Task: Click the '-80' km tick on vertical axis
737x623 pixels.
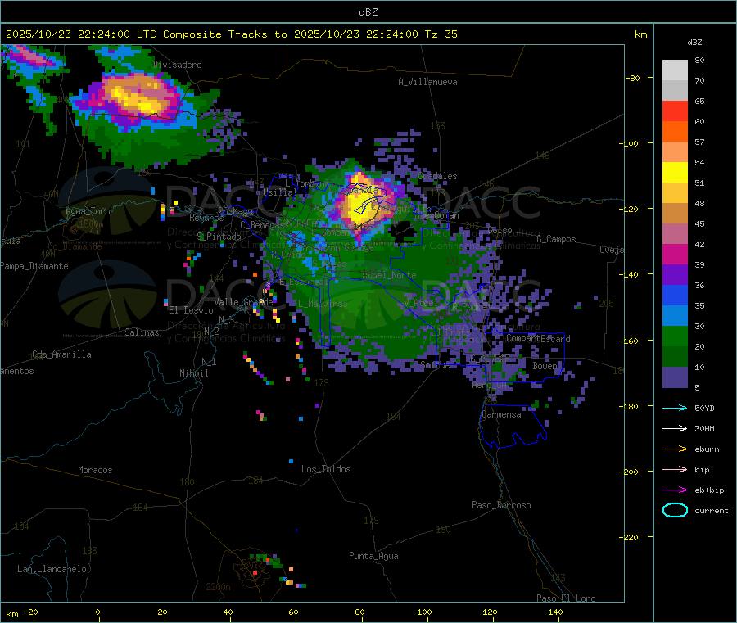Action: click(633, 78)
